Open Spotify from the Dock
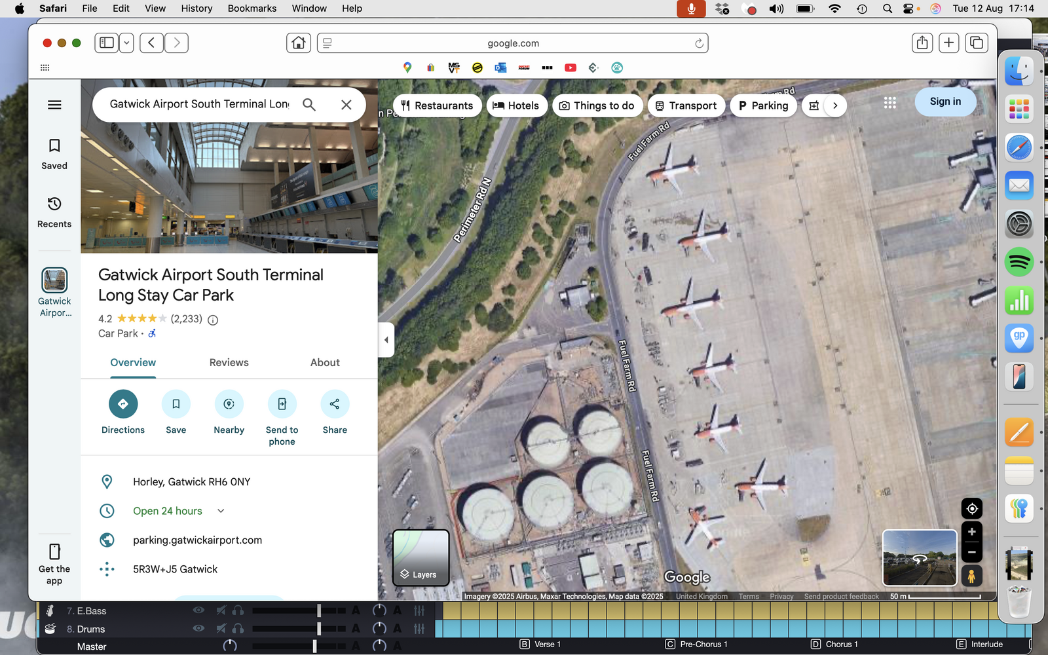1048x655 pixels. (x=1019, y=262)
